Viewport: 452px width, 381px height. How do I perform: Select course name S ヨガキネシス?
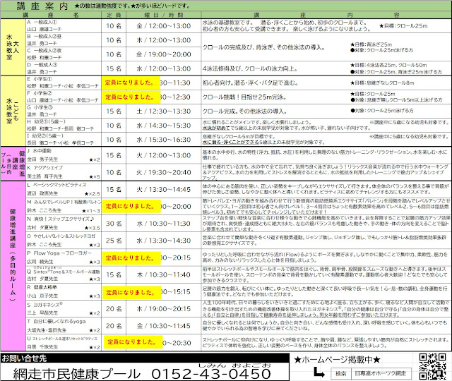[44, 304]
